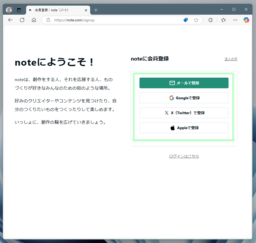256x243 pixels.
Task: Open Settings and more ellipsis menu
Action: pyautogui.click(x=235, y=20)
